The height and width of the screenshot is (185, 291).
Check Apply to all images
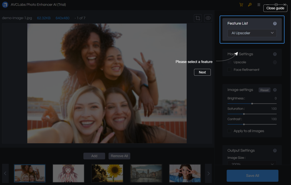click(229, 131)
